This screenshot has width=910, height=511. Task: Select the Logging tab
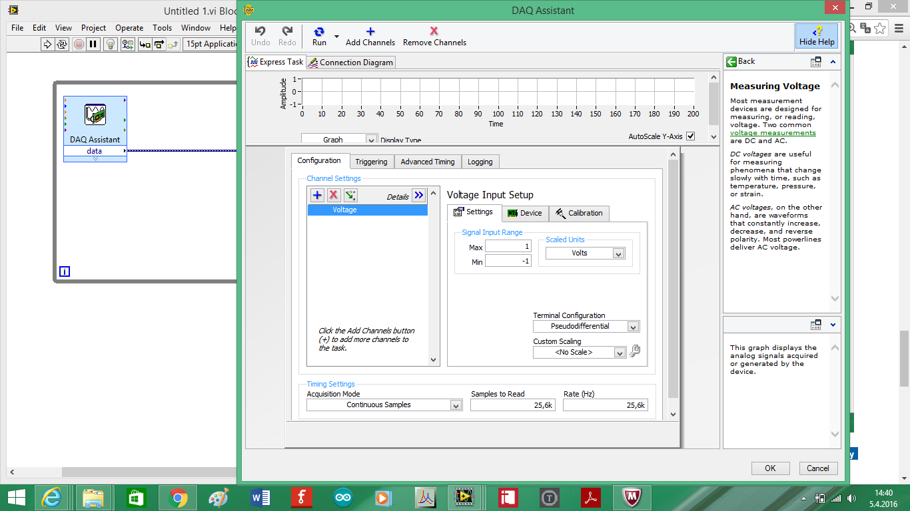(x=480, y=162)
